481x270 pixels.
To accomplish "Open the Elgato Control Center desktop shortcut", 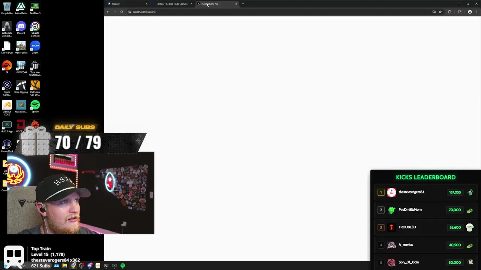I will [x=7, y=88].
